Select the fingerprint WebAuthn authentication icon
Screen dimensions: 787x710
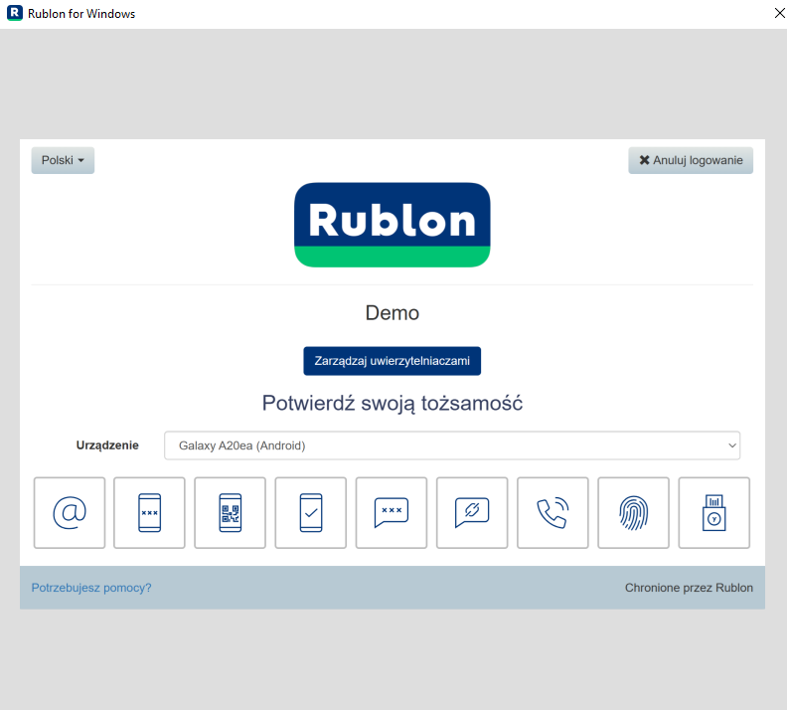click(x=633, y=513)
